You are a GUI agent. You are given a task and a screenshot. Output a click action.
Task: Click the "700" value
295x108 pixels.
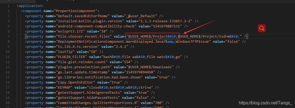coord(158,102)
